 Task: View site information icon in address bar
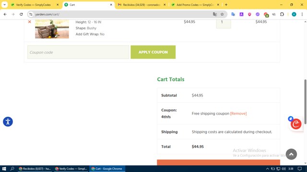(x=31, y=14)
